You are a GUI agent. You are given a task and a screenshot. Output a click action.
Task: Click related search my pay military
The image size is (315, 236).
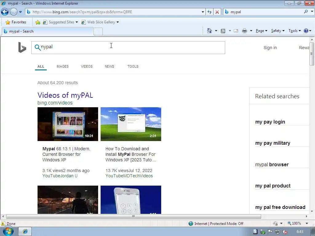pos(273,143)
